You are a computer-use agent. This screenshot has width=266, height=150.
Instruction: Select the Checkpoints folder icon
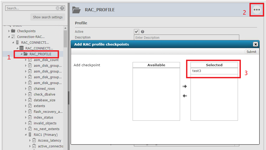coord(13,31)
